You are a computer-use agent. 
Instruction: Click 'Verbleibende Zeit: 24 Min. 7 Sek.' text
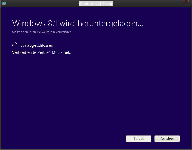click(x=41, y=52)
